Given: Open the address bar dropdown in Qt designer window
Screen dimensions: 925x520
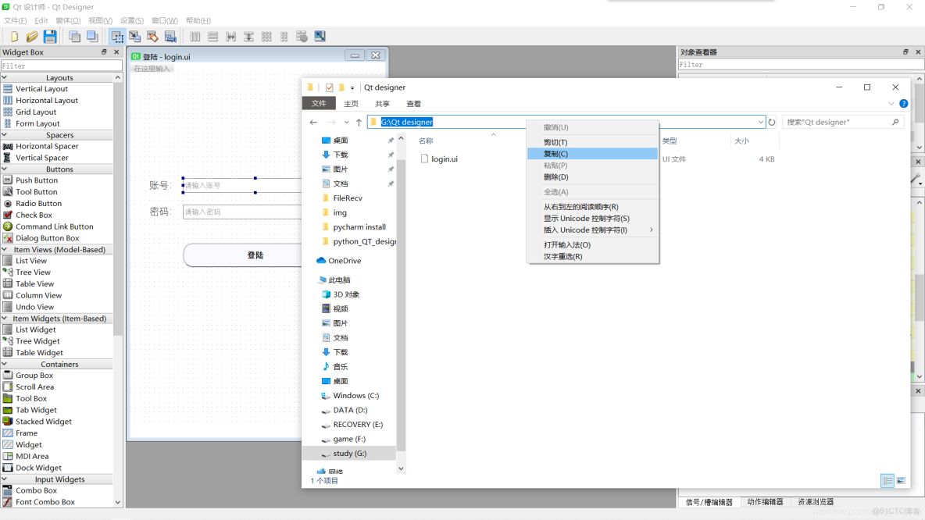Looking at the screenshot, I should click(x=762, y=122).
